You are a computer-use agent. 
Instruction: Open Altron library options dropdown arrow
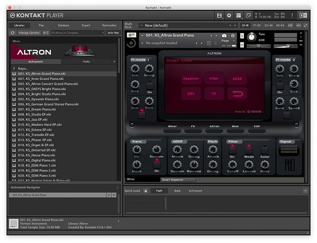click(x=114, y=61)
